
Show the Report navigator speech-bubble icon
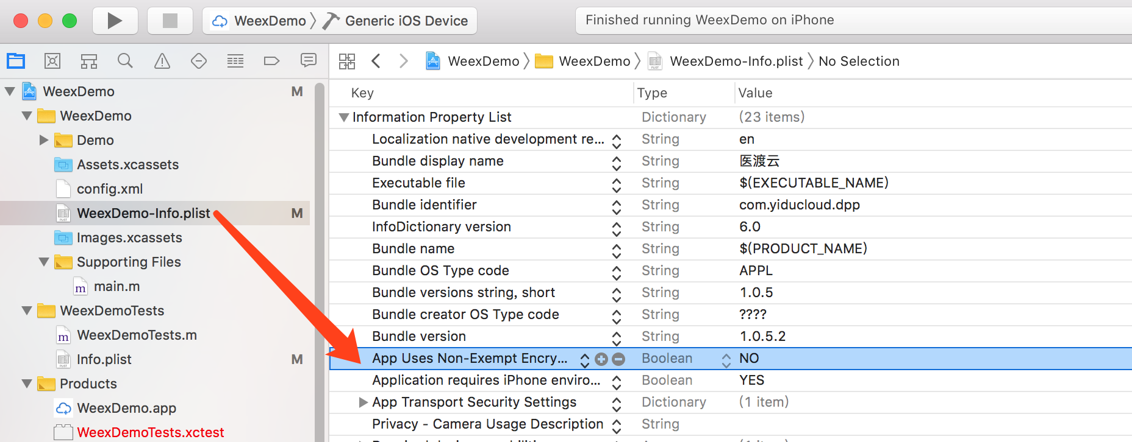coord(309,60)
